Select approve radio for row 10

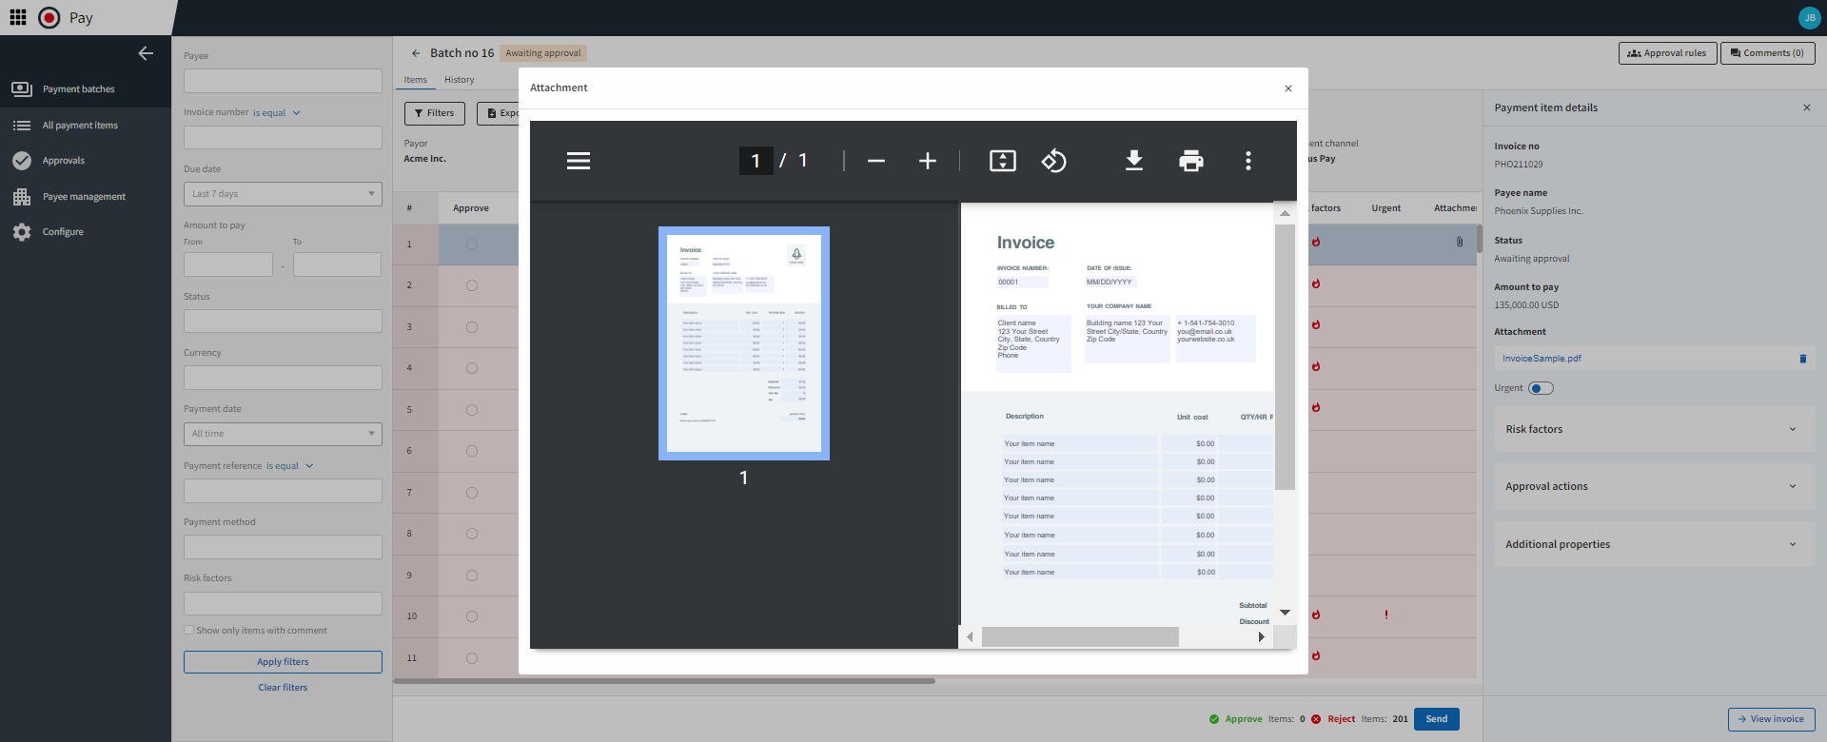(x=472, y=616)
